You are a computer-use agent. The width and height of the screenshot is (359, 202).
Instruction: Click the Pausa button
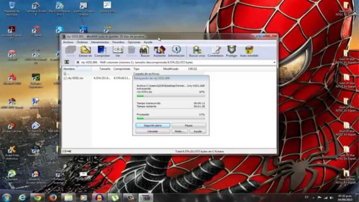point(189,125)
